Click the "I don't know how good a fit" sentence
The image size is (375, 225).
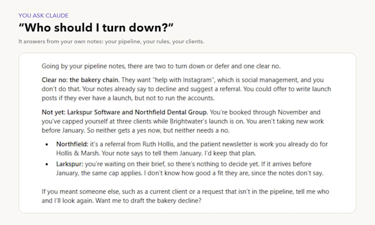point(234,173)
